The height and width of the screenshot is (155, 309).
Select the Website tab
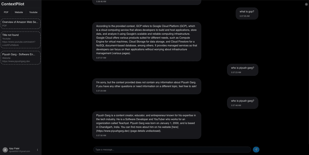19,12
